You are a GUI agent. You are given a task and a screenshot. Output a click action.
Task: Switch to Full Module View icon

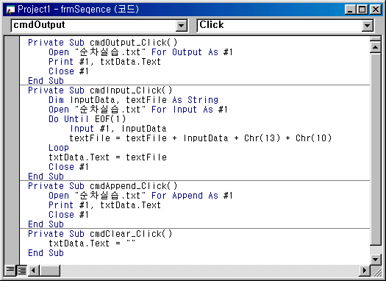point(21,271)
